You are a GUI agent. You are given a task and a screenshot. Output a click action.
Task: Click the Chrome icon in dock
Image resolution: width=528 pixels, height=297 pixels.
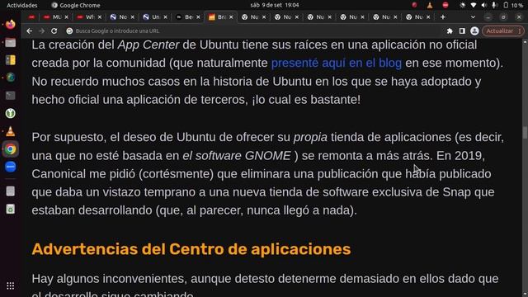[x=11, y=149]
